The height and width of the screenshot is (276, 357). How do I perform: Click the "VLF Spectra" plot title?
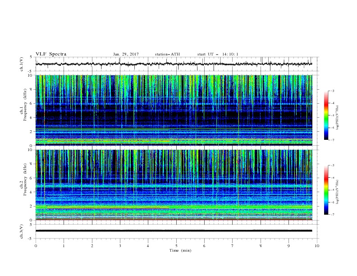point(51,54)
